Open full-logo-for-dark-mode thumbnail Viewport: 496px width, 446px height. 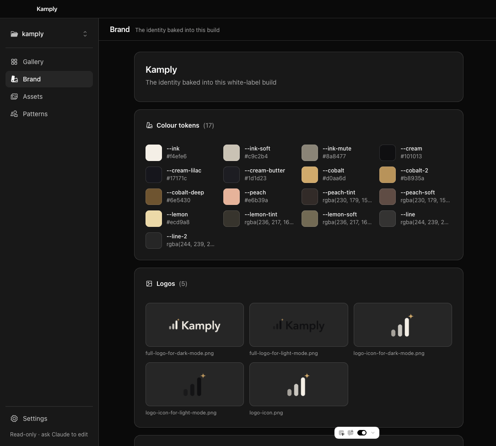tap(194, 325)
